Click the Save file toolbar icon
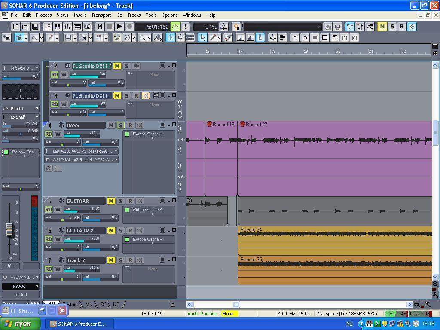 (35, 27)
